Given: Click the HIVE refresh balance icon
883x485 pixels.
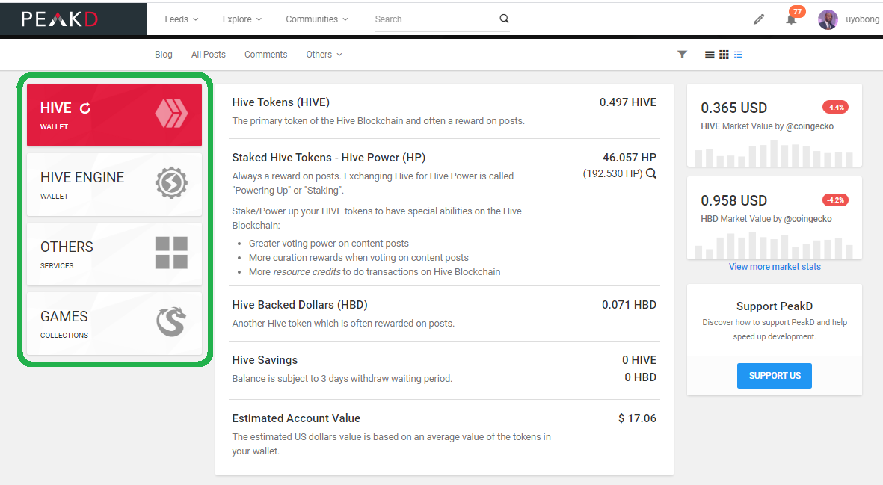Looking at the screenshot, I should 85,108.
